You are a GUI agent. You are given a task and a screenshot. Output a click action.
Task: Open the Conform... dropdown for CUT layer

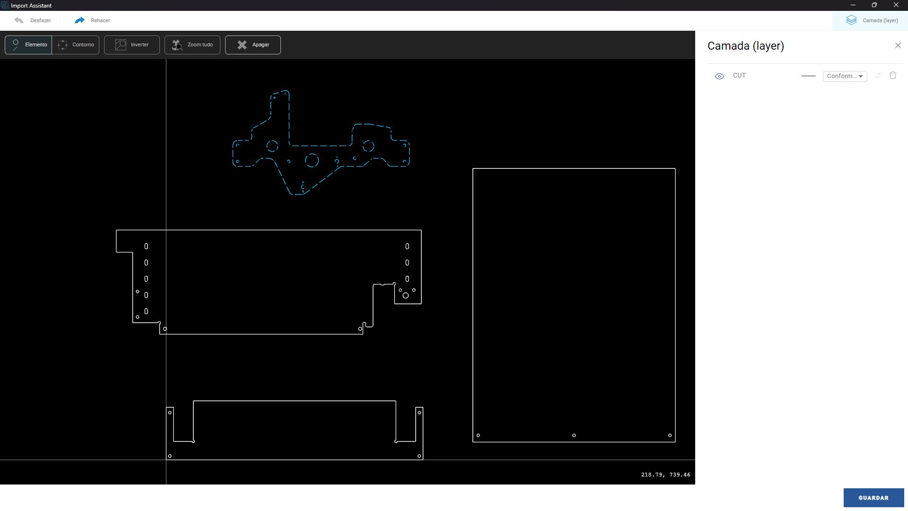845,76
